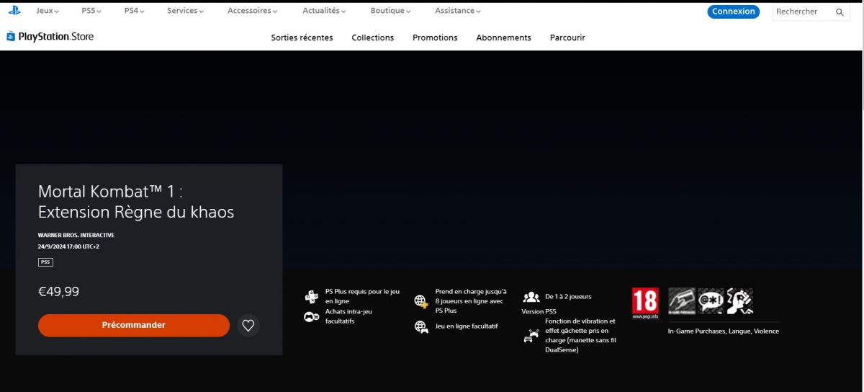Expand the PS5 dropdown menu
Image resolution: width=864 pixels, height=392 pixels.
91,11
